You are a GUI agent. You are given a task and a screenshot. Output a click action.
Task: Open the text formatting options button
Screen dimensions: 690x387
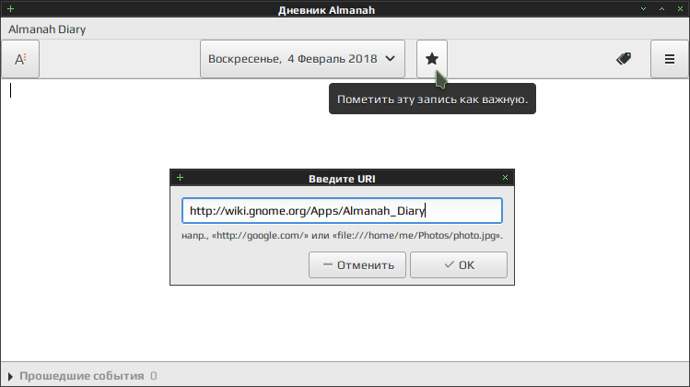point(20,59)
